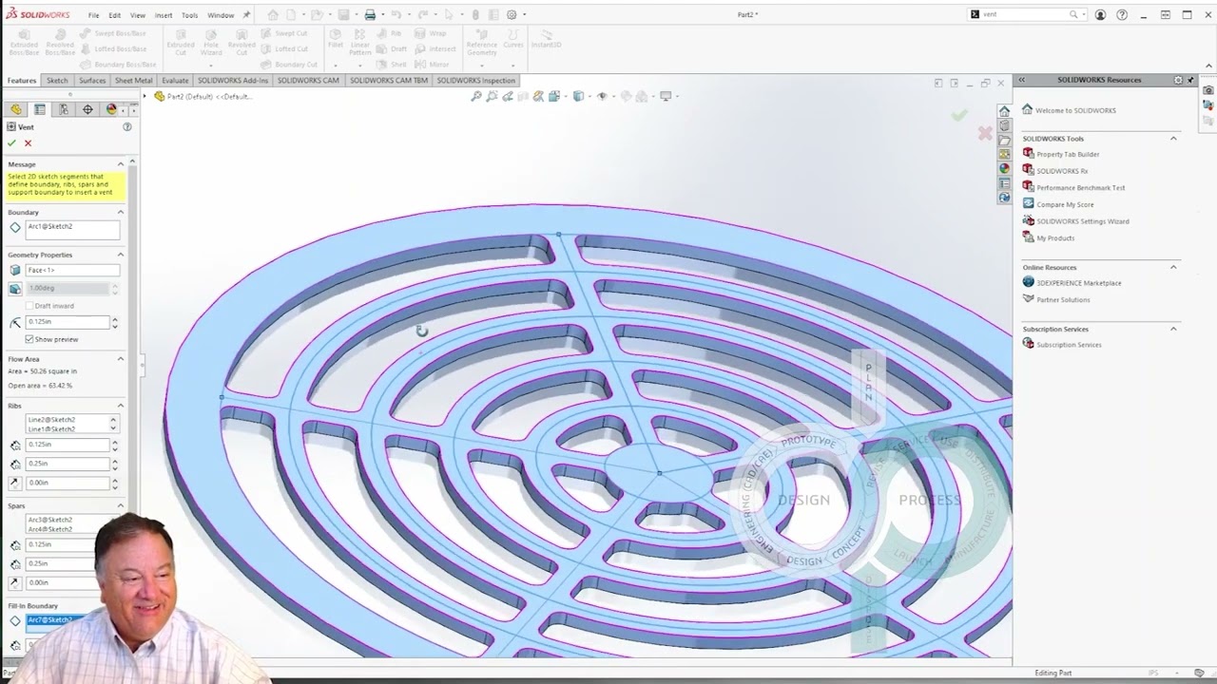Switch to the Surfaces tab
Screen dimensions: 1217x684
[x=92, y=81]
